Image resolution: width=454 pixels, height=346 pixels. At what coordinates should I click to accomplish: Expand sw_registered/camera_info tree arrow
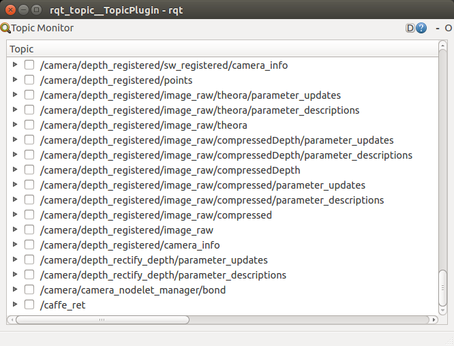click(15, 65)
